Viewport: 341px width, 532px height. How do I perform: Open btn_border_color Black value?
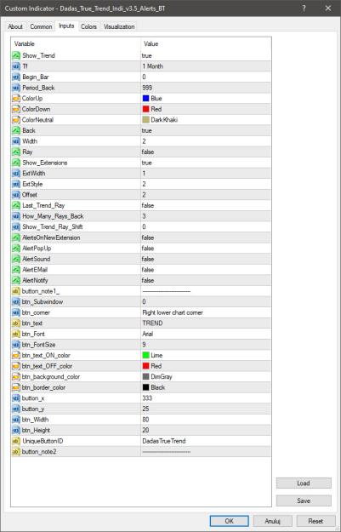coord(206,387)
